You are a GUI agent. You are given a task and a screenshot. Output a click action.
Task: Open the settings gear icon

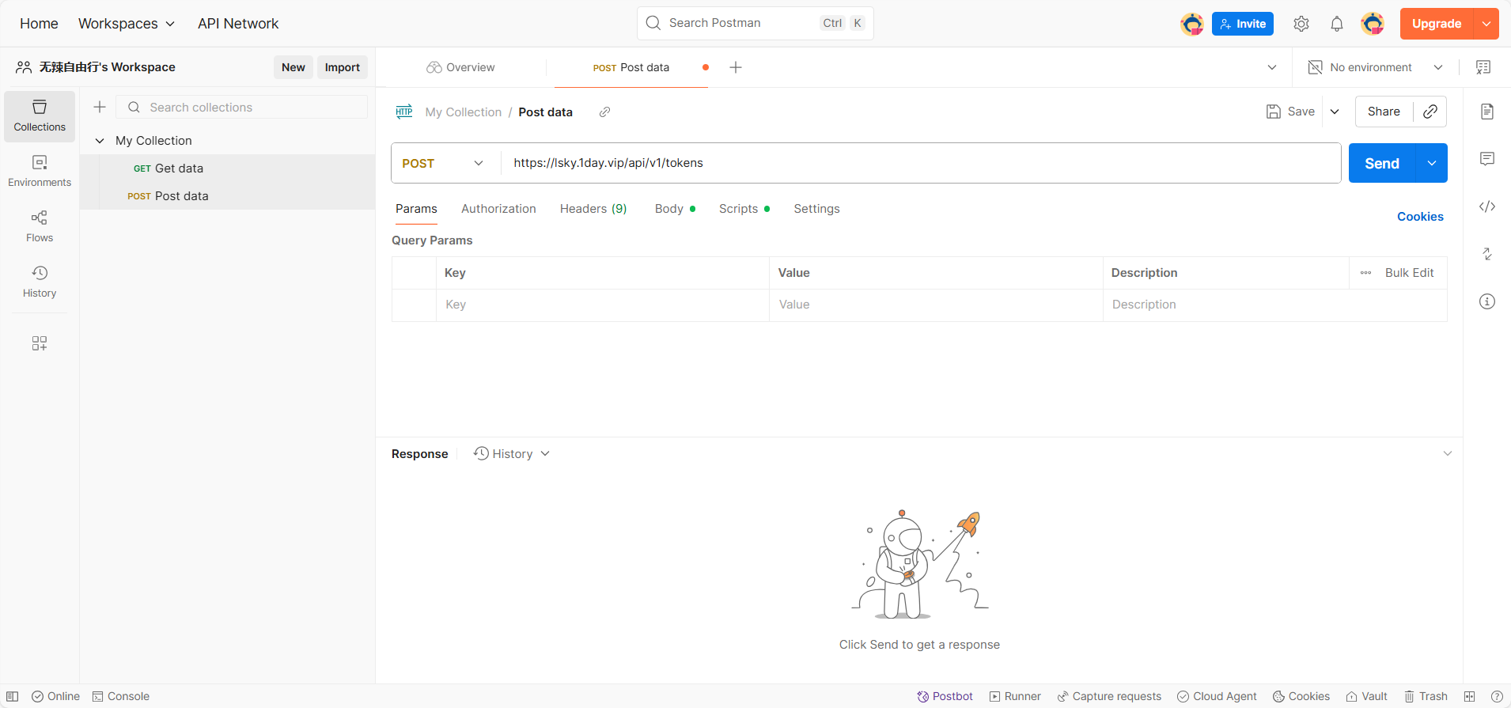[x=1301, y=24]
